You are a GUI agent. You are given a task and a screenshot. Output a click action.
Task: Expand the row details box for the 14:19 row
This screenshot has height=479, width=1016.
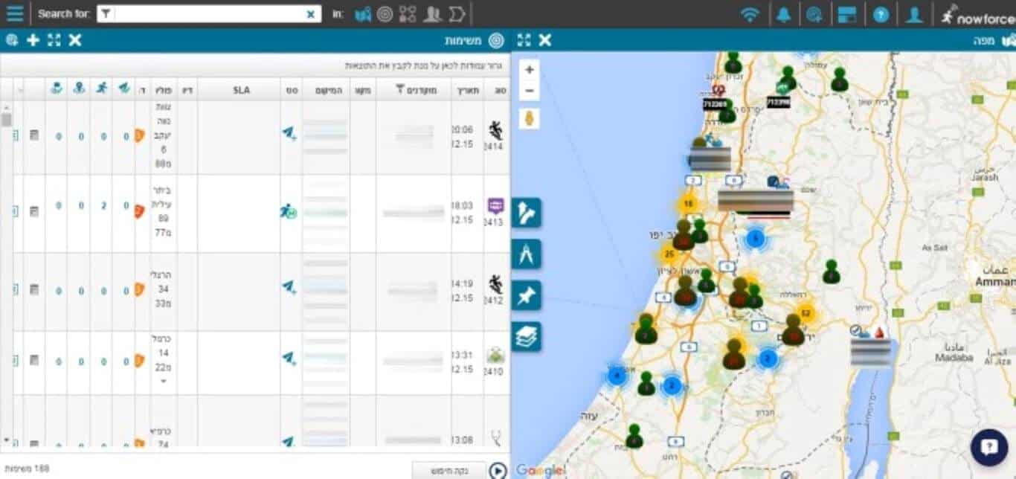pyautogui.click(x=16, y=289)
